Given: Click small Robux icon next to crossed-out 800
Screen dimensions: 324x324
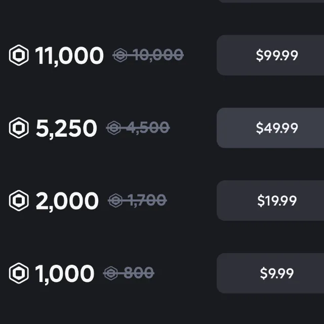Looking at the screenshot, I should point(111,274).
